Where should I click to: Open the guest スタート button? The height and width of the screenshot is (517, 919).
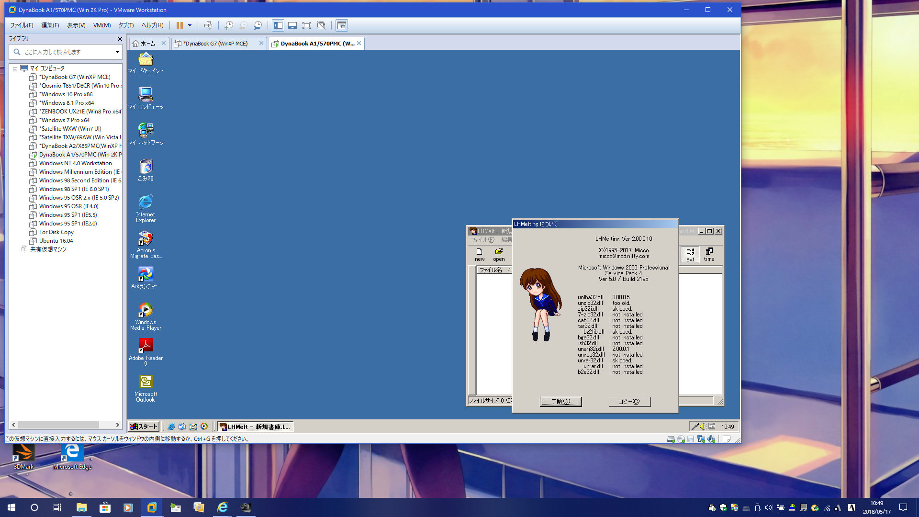tap(144, 427)
